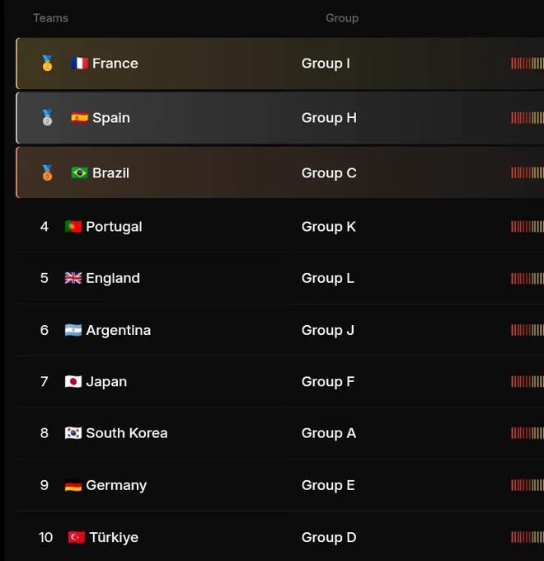
Task: Click the France flag icon
Action: (79, 64)
